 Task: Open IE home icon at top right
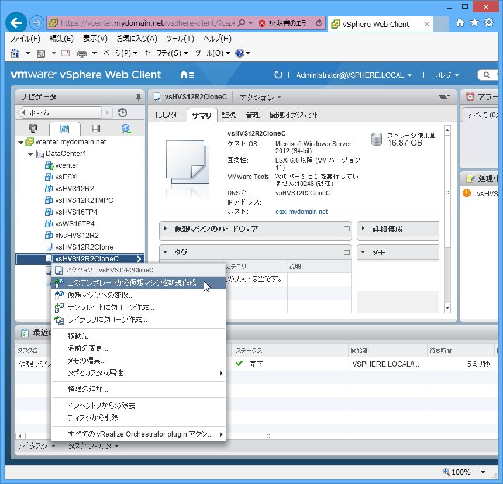pos(460,22)
